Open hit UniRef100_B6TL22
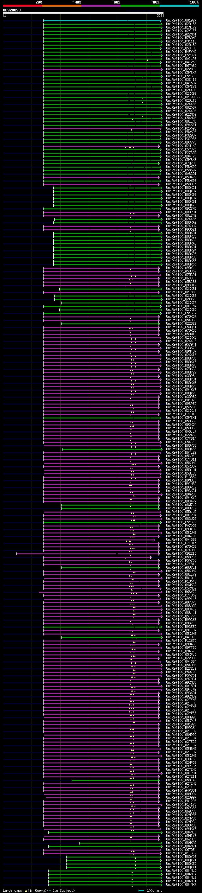 pos(181,452)
